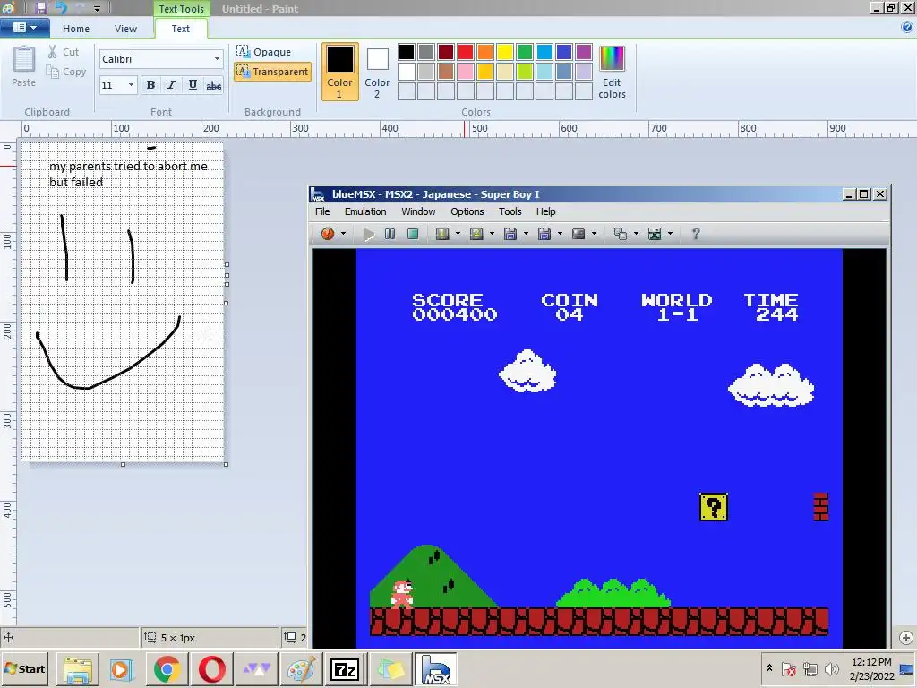Image resolution: width=917 pixels, height=688 pixels.
Task: Open Windows Explorer from the taskbar
Action: pos(78,669)
